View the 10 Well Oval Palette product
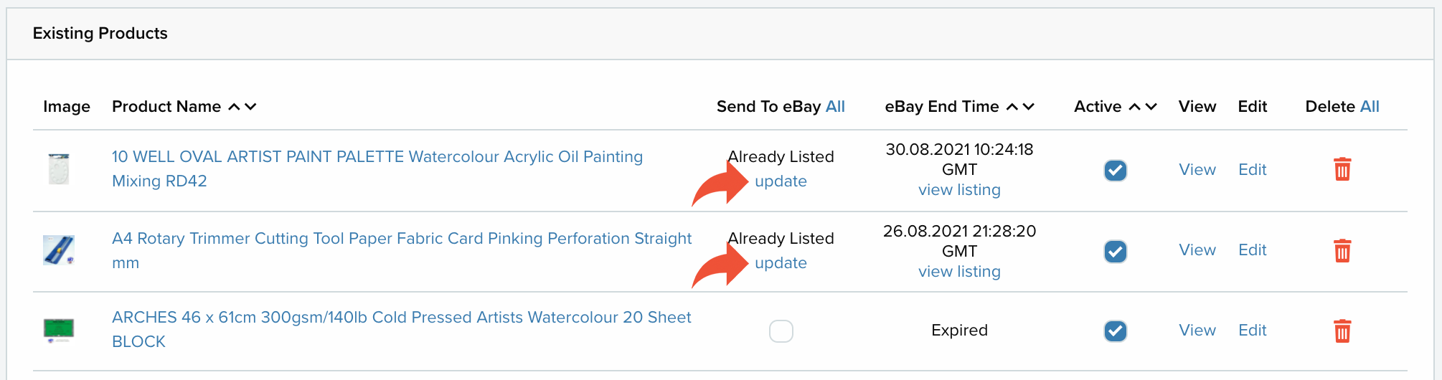This screenshot has height=380, width=1442. [x=1197, y=170]
